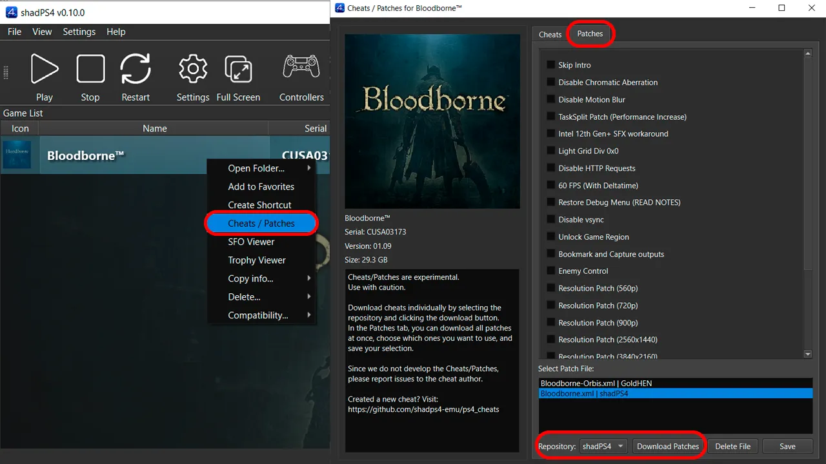Open the View menu
Image resolution: width=826 pixels, height=464 pixels.
pos(42,32)
